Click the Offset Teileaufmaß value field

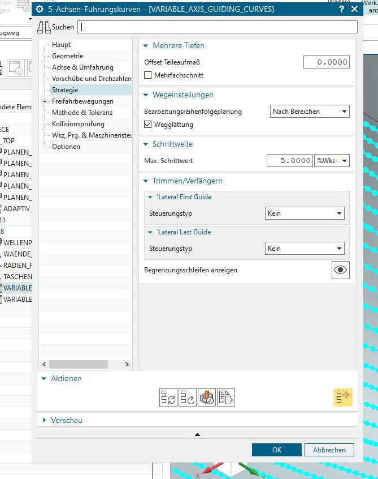(x=327, y=62)
